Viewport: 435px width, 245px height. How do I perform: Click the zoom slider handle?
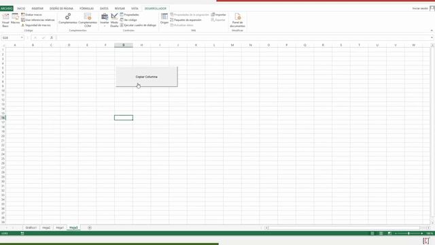408,233
